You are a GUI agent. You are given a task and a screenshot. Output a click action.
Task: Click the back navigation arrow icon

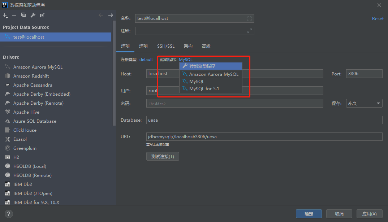click(101, 16)
